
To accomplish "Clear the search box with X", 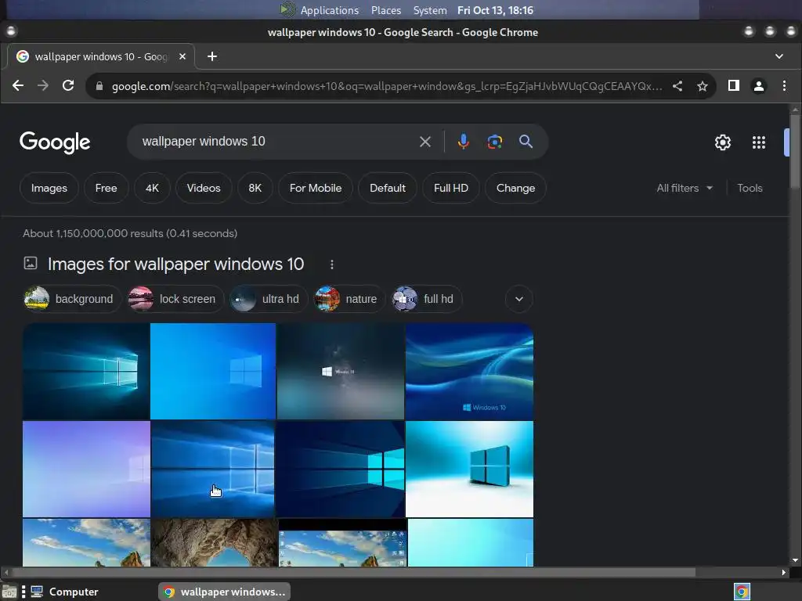I will coord(425,142).
